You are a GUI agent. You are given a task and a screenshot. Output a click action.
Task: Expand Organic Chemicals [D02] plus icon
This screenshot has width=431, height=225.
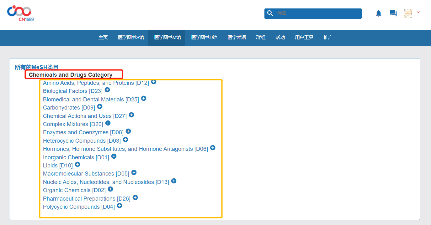pyautogui.click(x=110, y=189)
